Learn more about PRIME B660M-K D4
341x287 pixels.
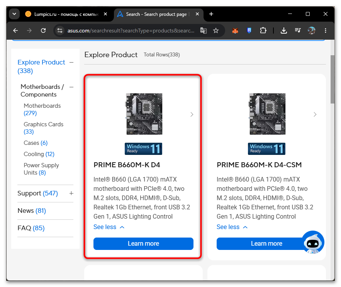click(x=143, y=244)
